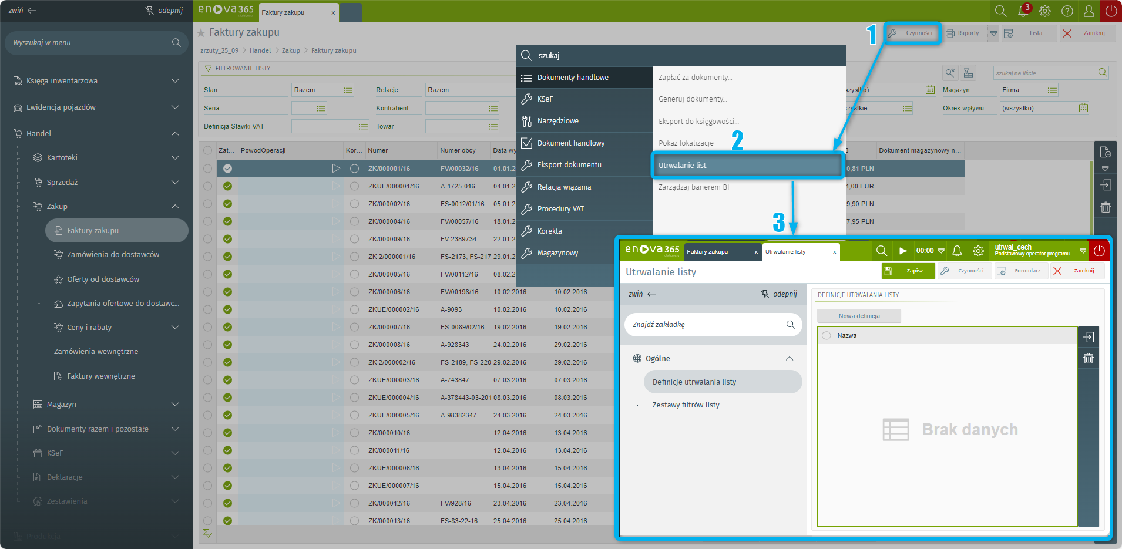Select row checkbox for ZKUE/000001/16
The height and width of the screenshot is (549, 1122).
[x=207, y=186]
